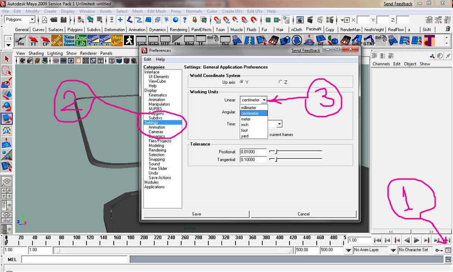Screen dimensions: 453x272
Task: Open the viewport Shading menu
Action: [x=36, y=53]
